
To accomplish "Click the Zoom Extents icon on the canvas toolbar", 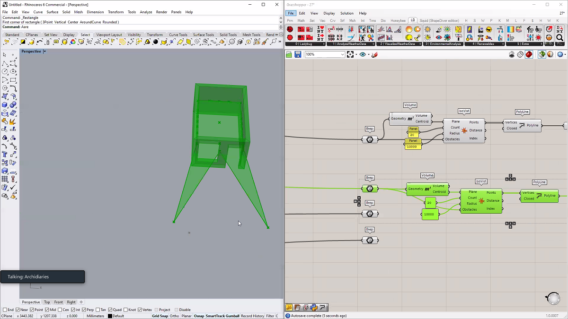I will [351, 54].
